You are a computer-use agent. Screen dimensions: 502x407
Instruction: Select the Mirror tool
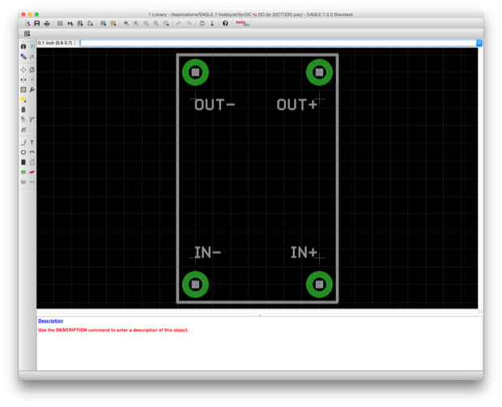click(x=23, y=79)
